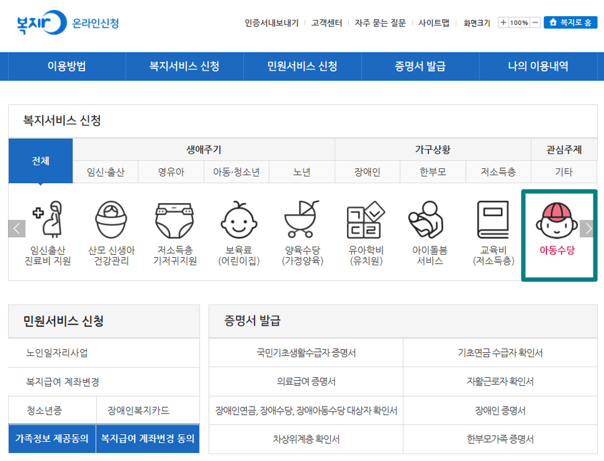This screenshot has height=461, width=604.
Task: Click the 복지급여 계좌변경 동의 button
Action: [148, 438]
